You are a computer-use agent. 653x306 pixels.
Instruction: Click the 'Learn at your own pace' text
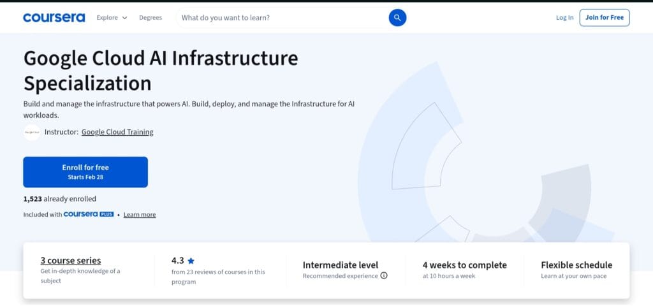click(x=573, y=276)
